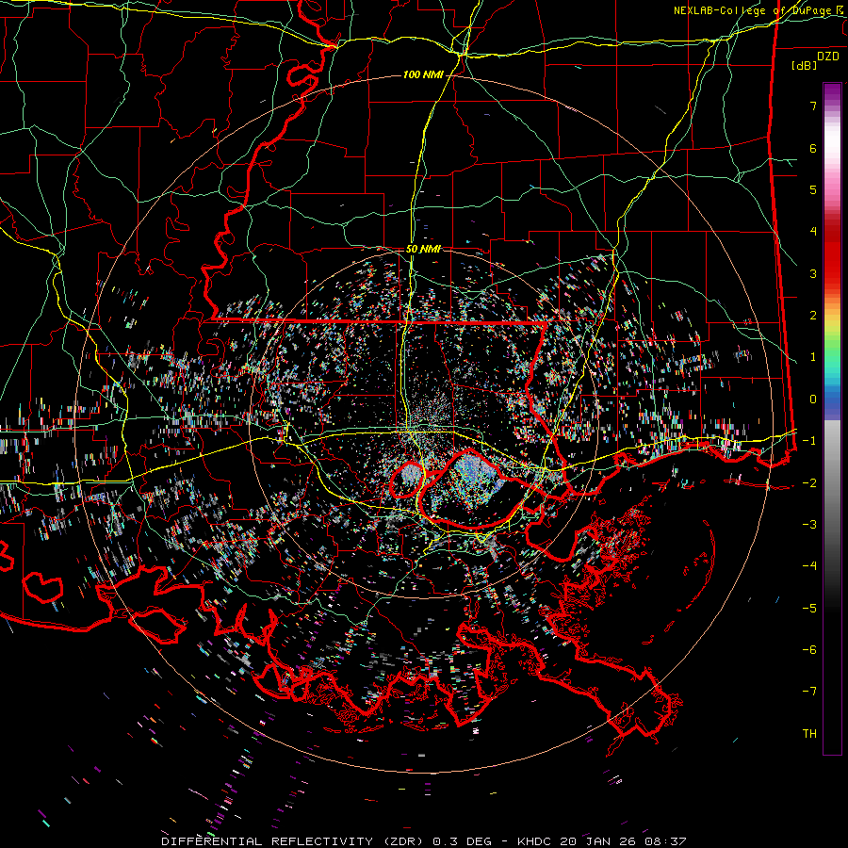Click the [dB] unit label
The height and width of the screenshot is (848, 848).
(804, 65)
